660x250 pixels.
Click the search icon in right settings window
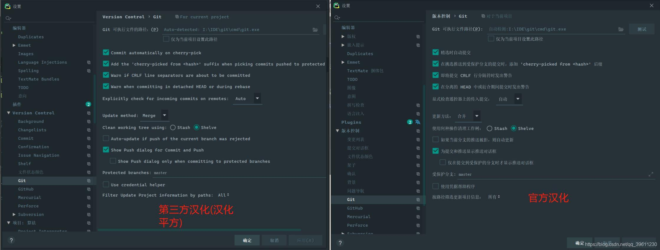pyautogui.click(x=337, y=18)
